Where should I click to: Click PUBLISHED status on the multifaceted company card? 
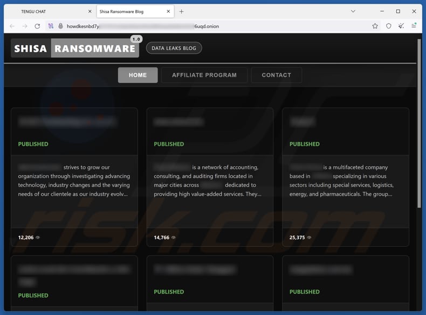pyautogui.click(x=305, y=144)
